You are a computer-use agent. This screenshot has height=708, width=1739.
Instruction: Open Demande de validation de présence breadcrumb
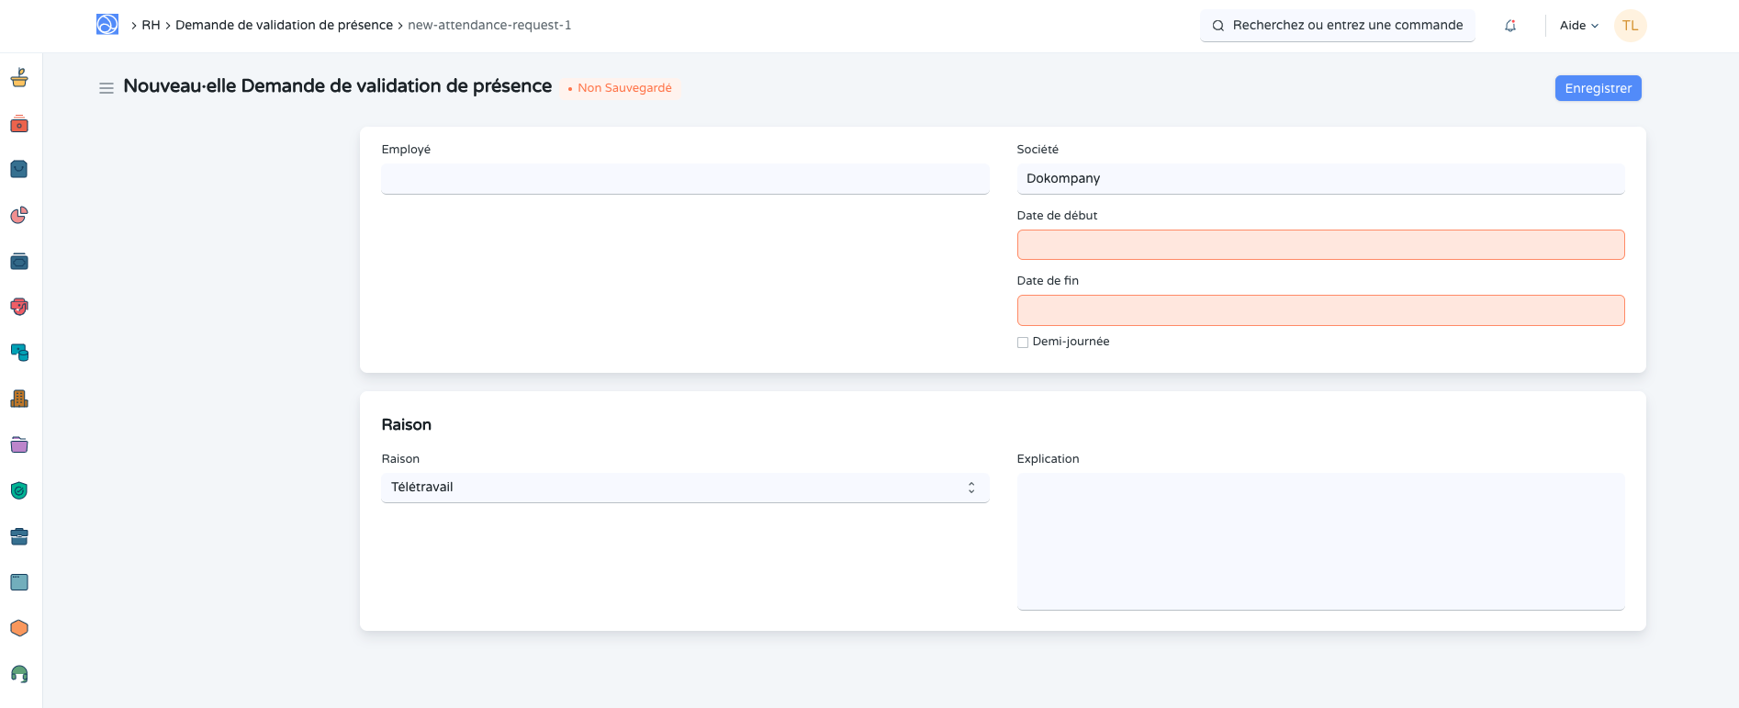(x=284, y=26)
